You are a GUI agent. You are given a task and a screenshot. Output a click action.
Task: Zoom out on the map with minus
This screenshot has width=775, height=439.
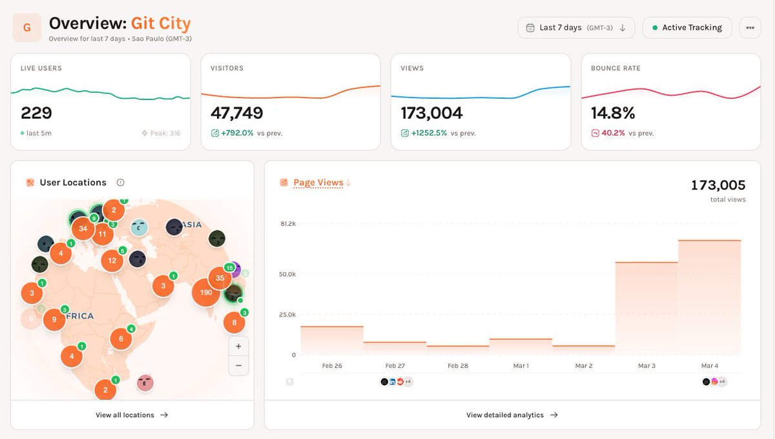pyautogui.click(x=238, y=365)
